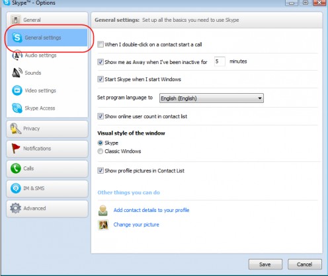This screenshot has height=276, width=328.
Task: Switch to Video settings
Action: tap(48, 90)
